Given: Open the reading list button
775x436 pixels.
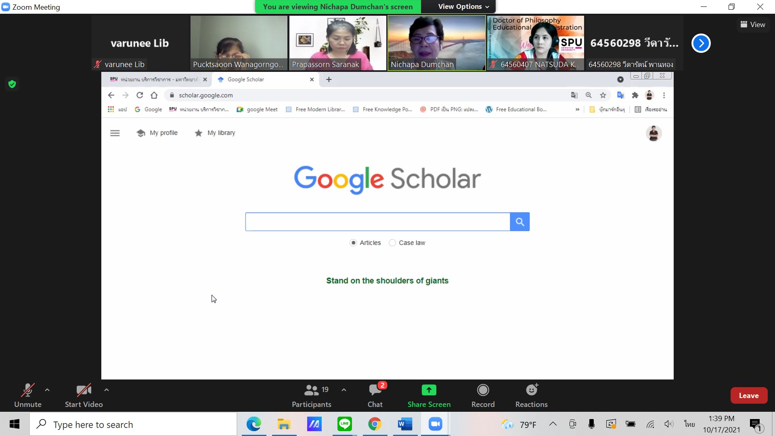Looking at the screenshot, I should [x=651, y=109].
